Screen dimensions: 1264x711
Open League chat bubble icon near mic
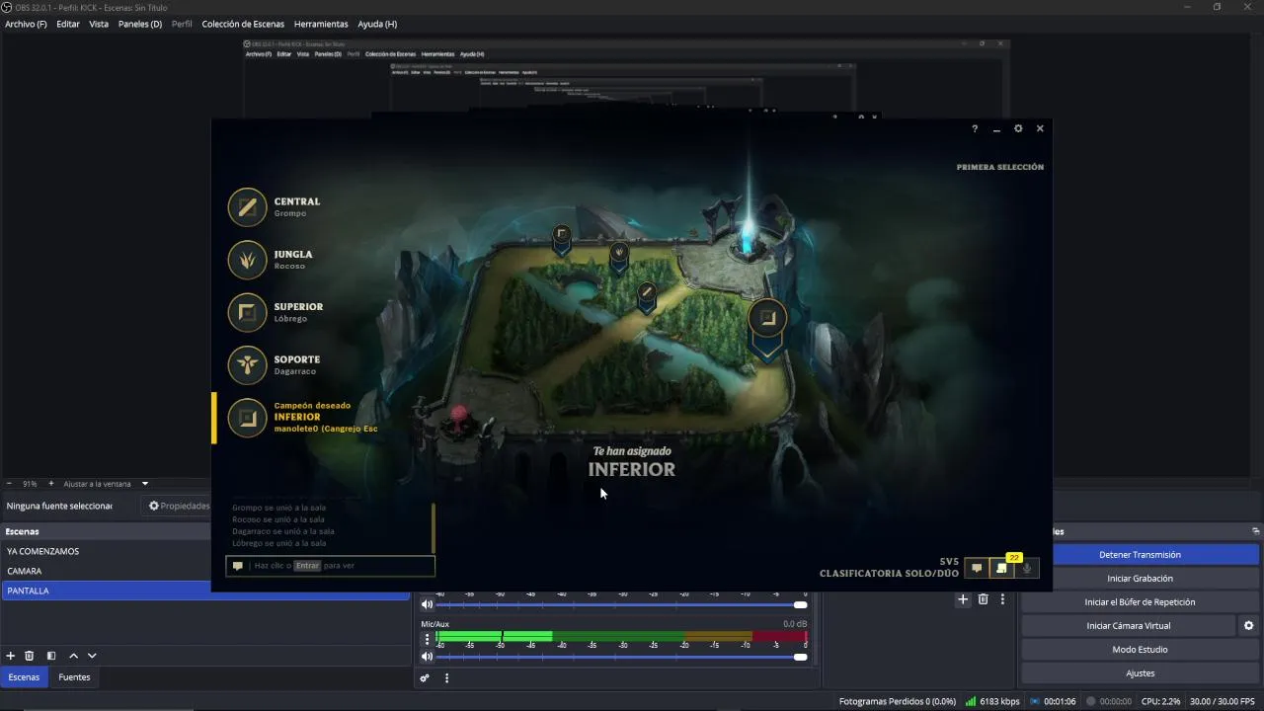tap(977, 568)
